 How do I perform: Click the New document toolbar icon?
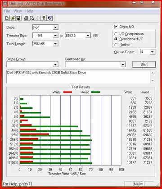click(x=7, y=18)
